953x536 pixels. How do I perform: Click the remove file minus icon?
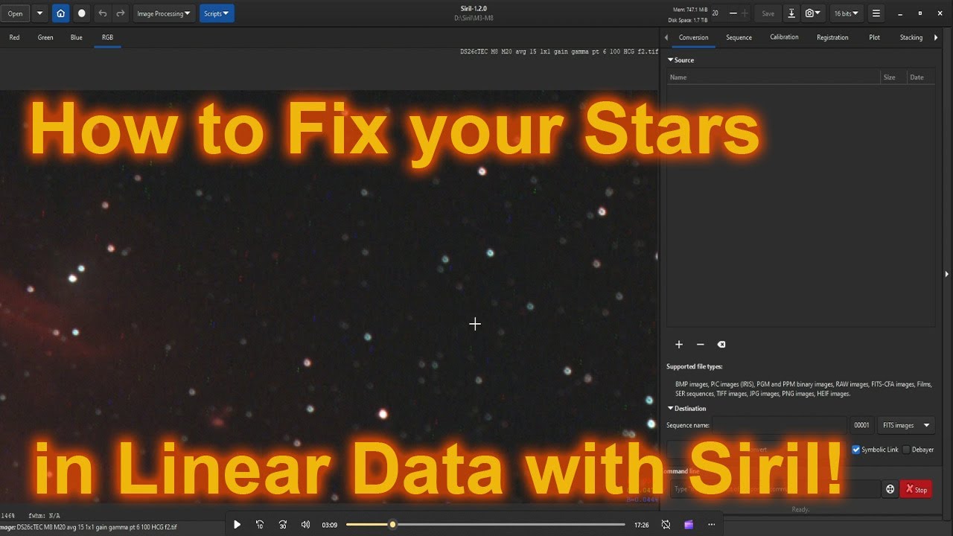700,345
